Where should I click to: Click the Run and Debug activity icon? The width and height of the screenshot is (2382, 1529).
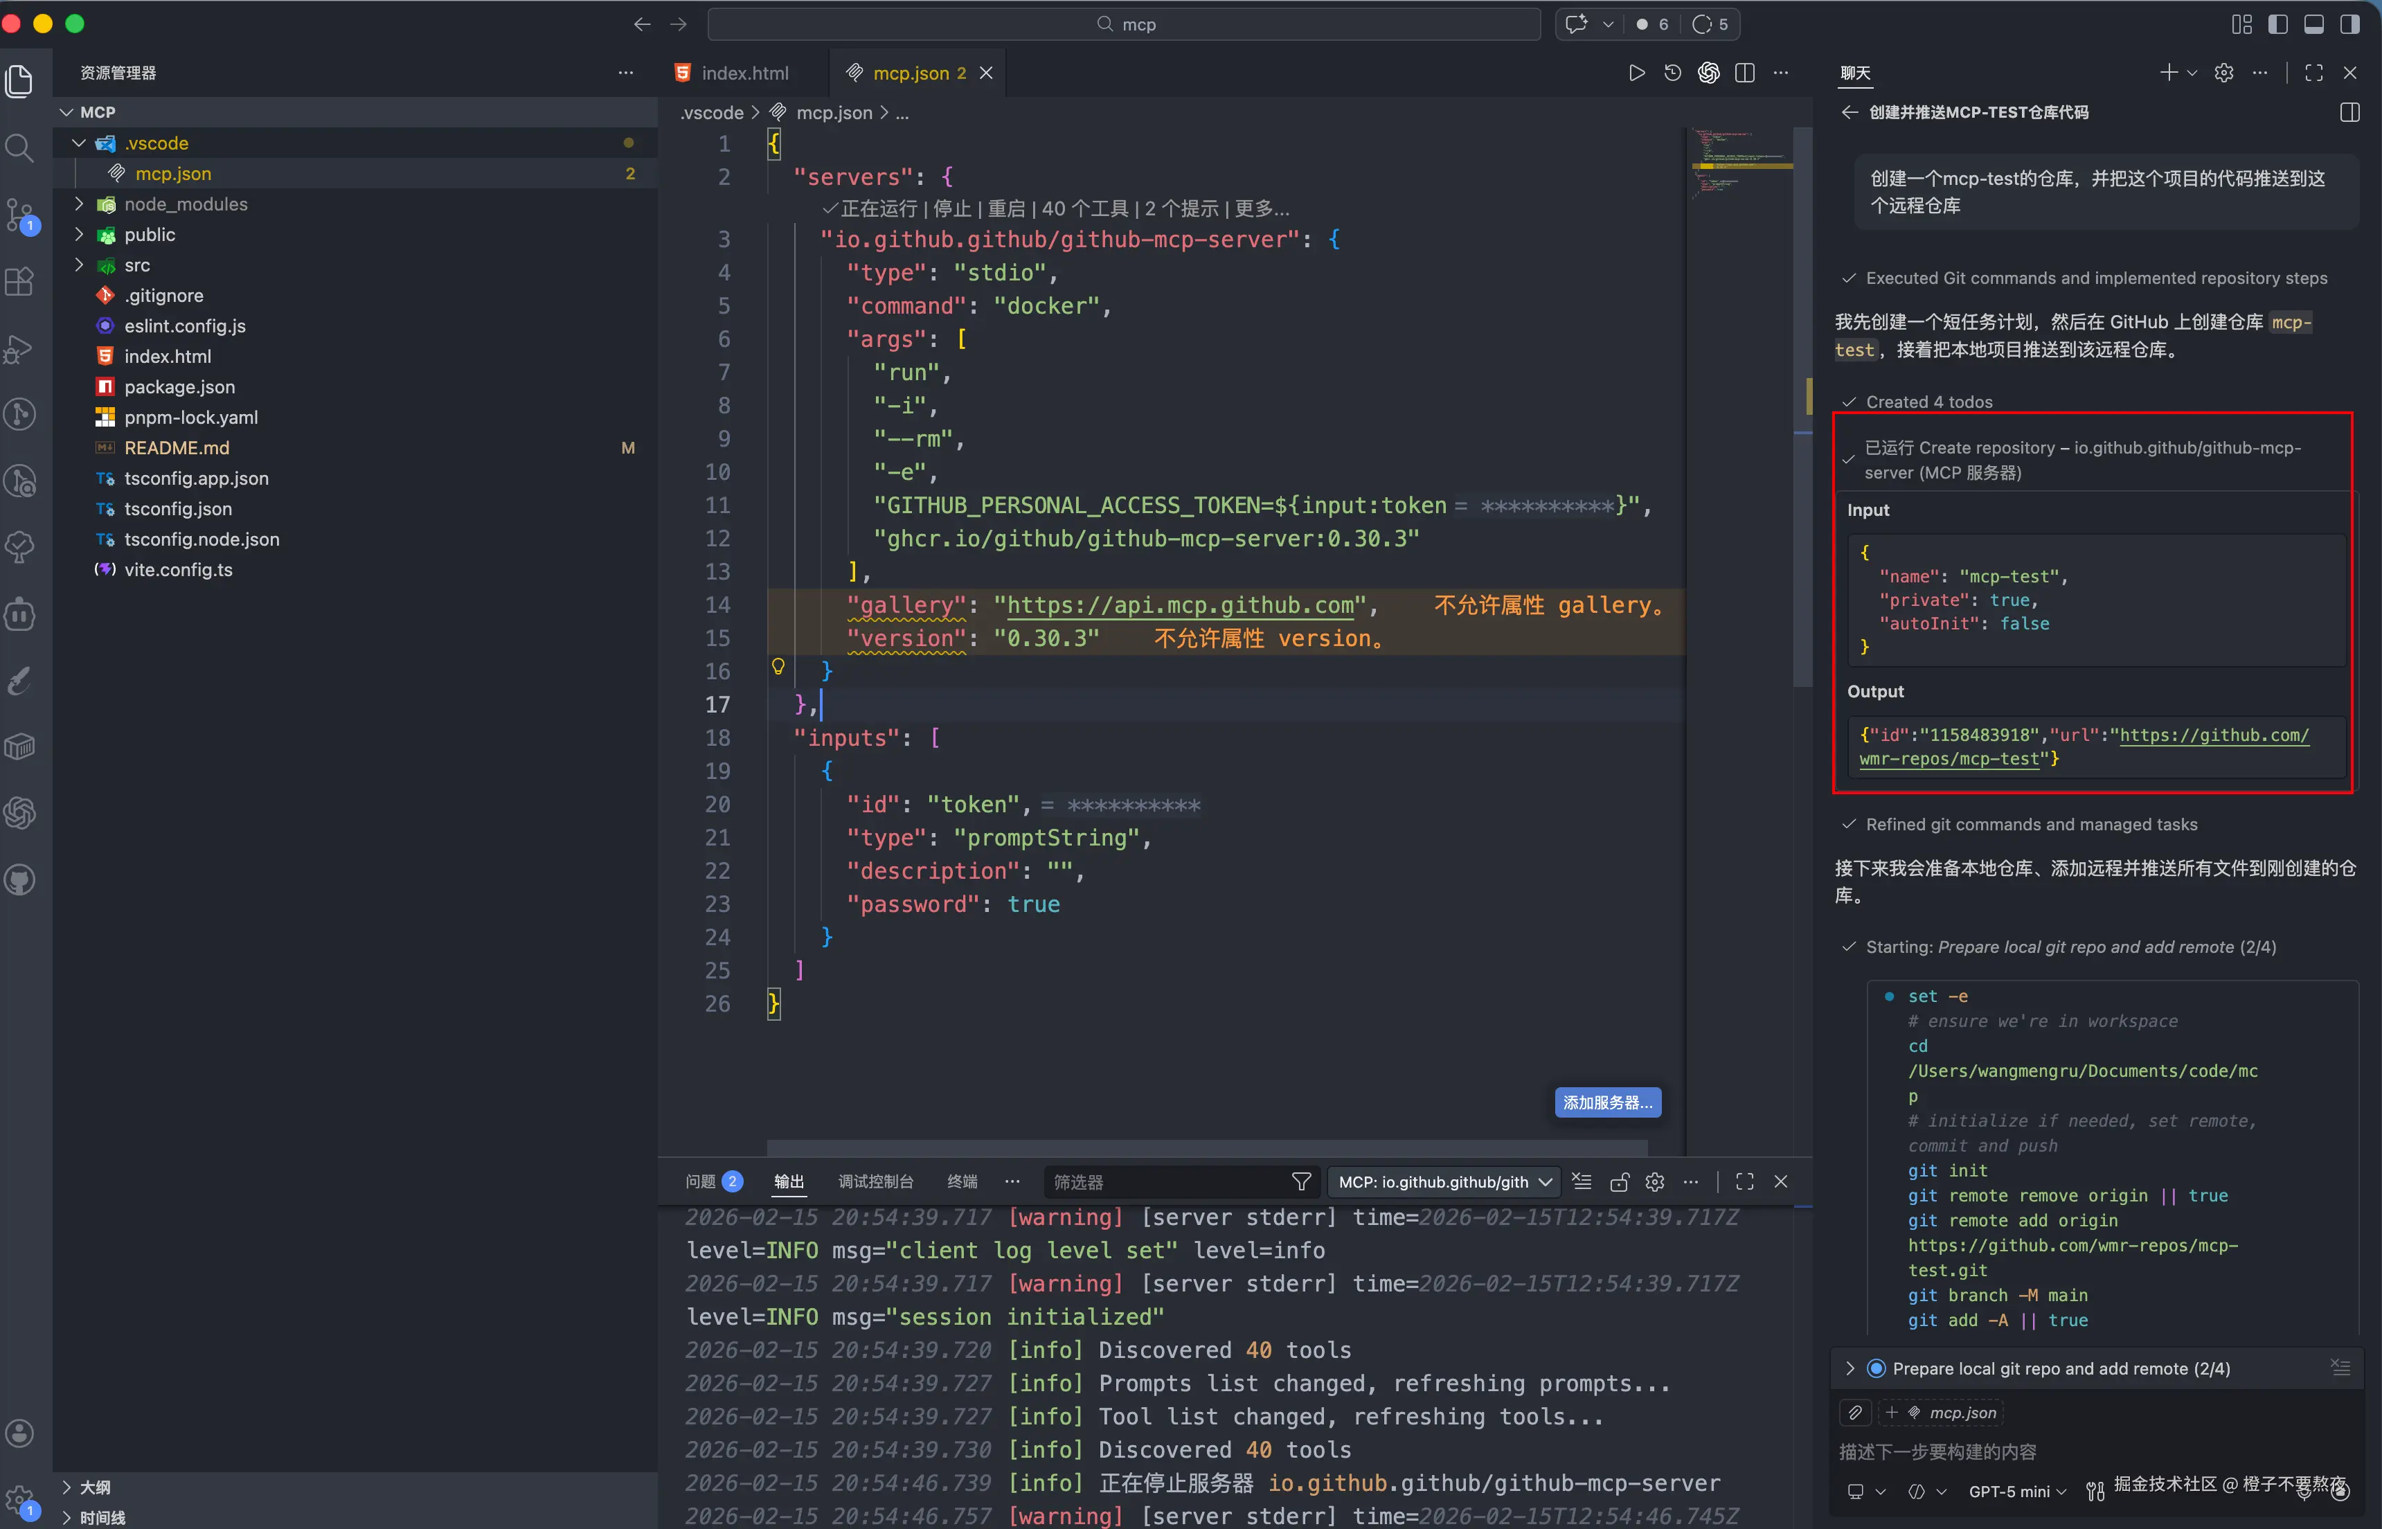pos(20,348)
